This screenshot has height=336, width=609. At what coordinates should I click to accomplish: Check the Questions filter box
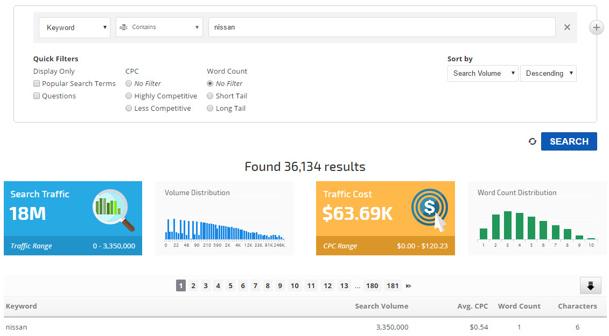[37, 96]
